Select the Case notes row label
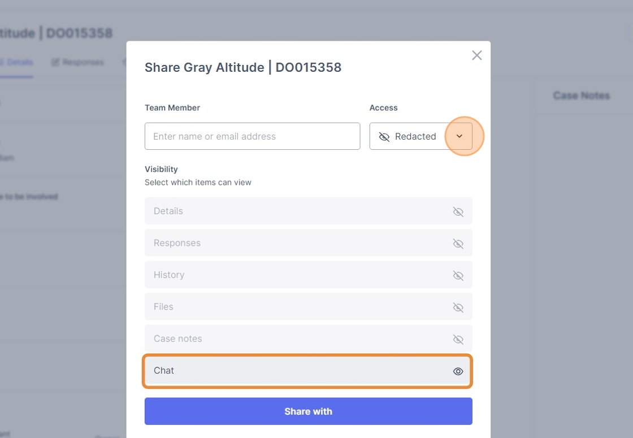633x438 pixels. (177, 339)
